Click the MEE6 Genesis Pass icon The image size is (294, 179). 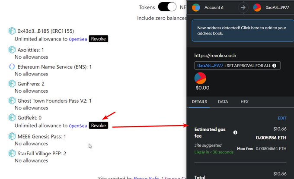point(12,136)
